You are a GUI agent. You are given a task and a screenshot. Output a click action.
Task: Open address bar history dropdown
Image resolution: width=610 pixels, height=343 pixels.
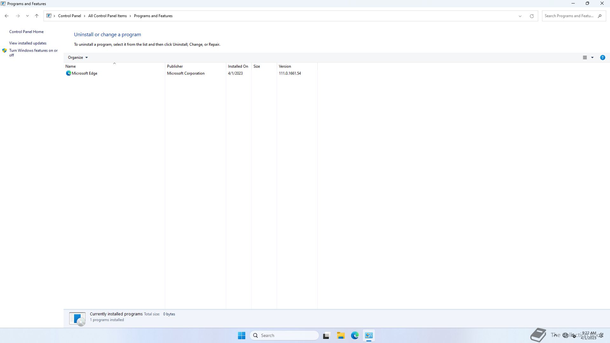tap(520, 16)
